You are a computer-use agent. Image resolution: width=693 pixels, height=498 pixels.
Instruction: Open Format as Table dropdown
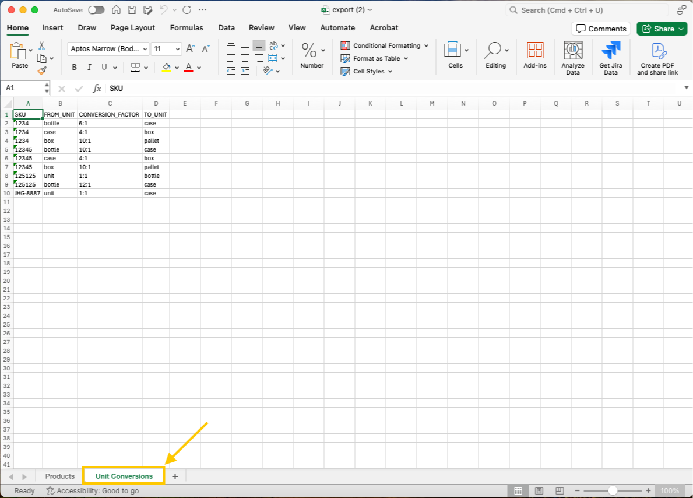[374, 58]
